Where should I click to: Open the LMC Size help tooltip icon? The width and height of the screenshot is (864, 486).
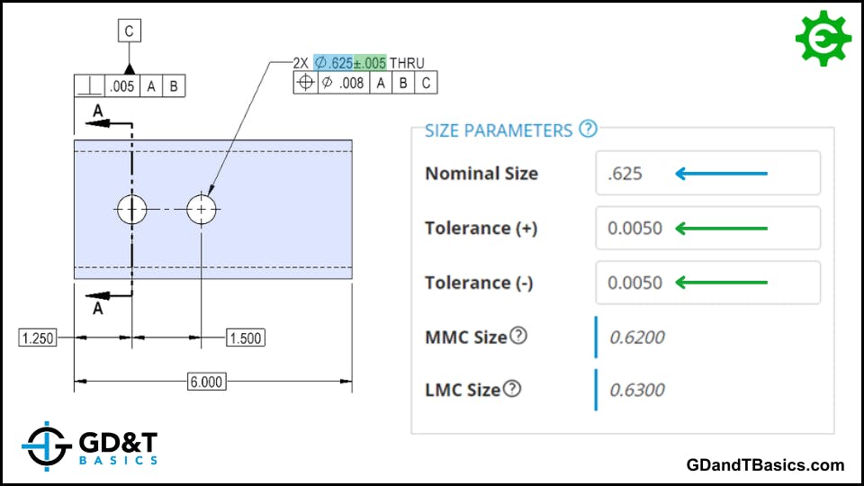pyautogui.click(x=511, y=389)
